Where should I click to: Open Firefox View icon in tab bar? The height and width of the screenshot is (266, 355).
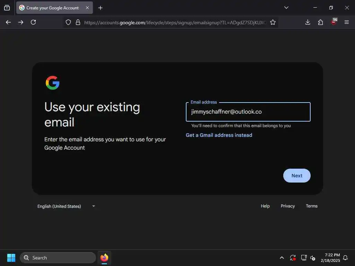7,8
